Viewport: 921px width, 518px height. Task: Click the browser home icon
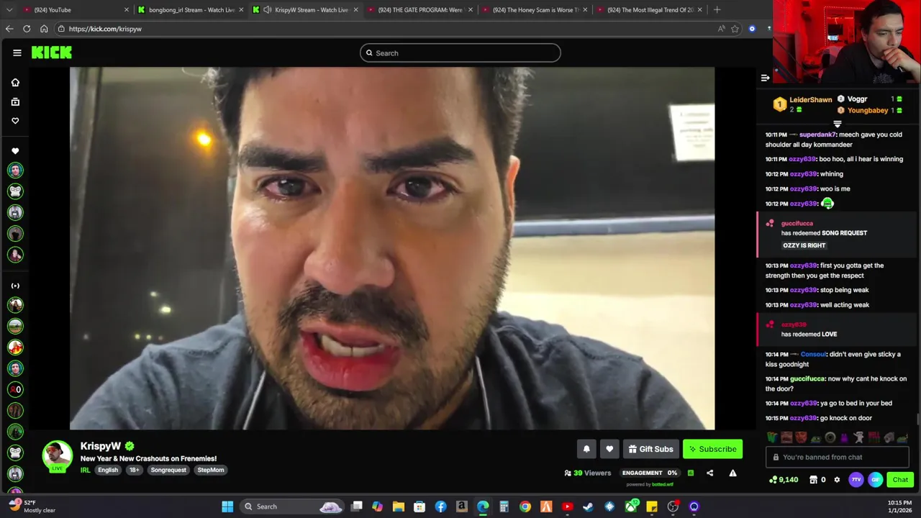click(44, 29)
